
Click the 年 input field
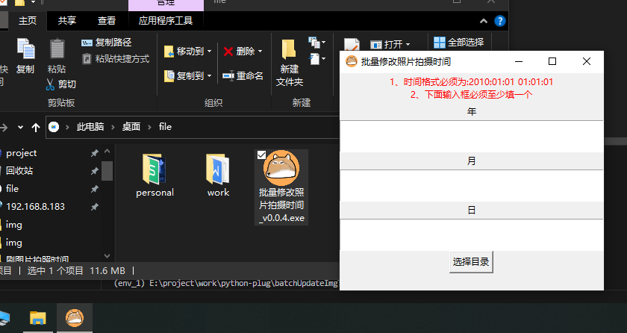pos(472,137)
